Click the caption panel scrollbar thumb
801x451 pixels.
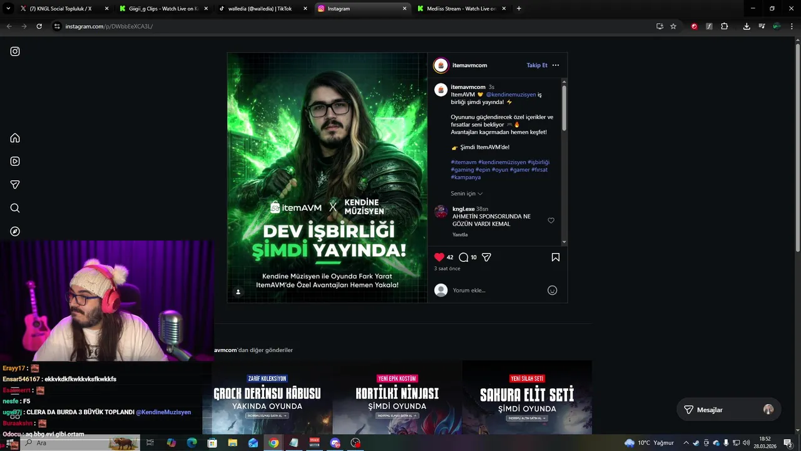pos(564,108)
